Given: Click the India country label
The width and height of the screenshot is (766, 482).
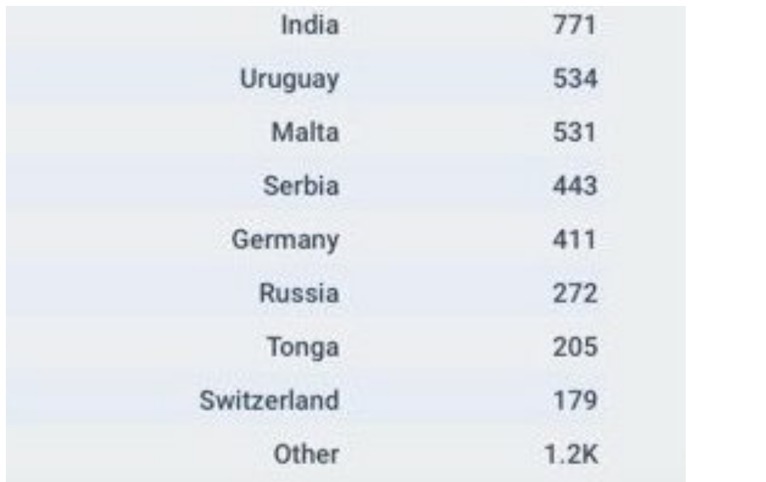Looking at the screenshot, I should point(310,26).
